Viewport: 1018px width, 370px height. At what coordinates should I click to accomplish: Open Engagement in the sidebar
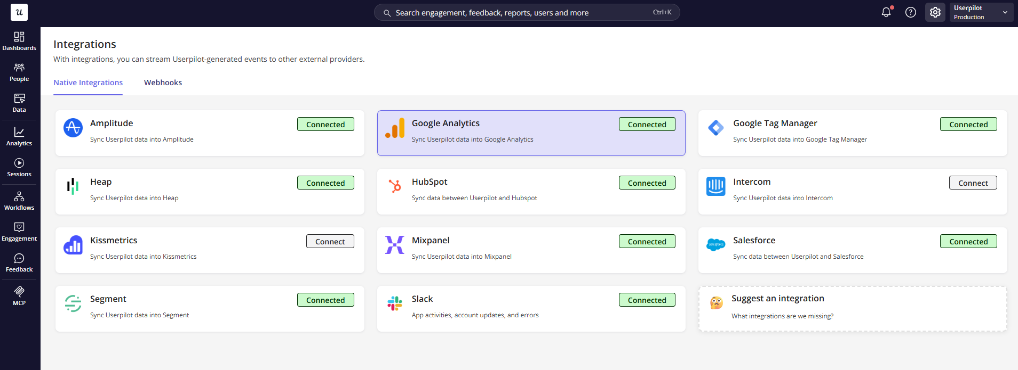click(x=19, y=232)
